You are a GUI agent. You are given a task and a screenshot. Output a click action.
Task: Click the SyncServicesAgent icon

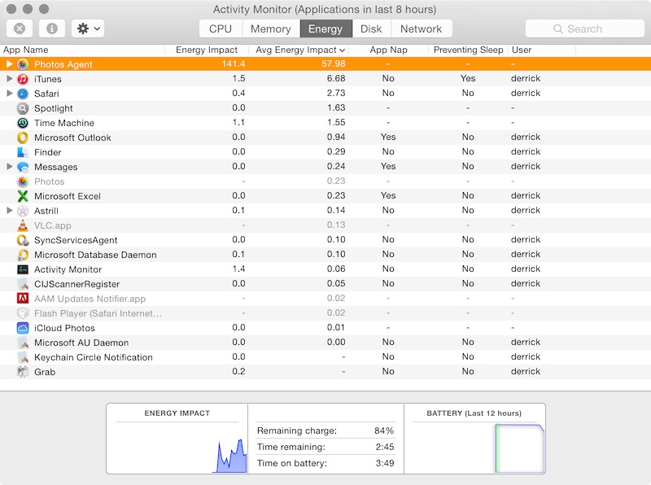[23, 240]
